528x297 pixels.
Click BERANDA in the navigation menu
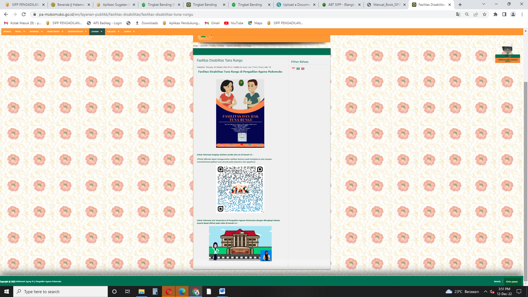pos(7,32)
